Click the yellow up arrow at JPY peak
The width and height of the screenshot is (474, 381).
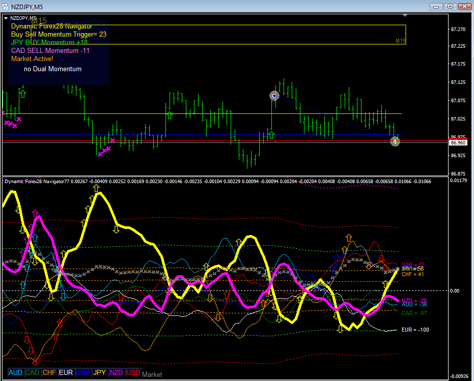tap(96, 188)
